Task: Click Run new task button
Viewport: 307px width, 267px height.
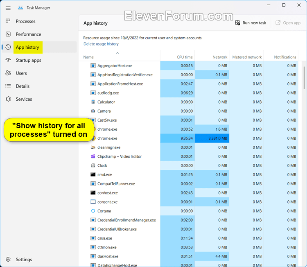Action: [251, 23]
